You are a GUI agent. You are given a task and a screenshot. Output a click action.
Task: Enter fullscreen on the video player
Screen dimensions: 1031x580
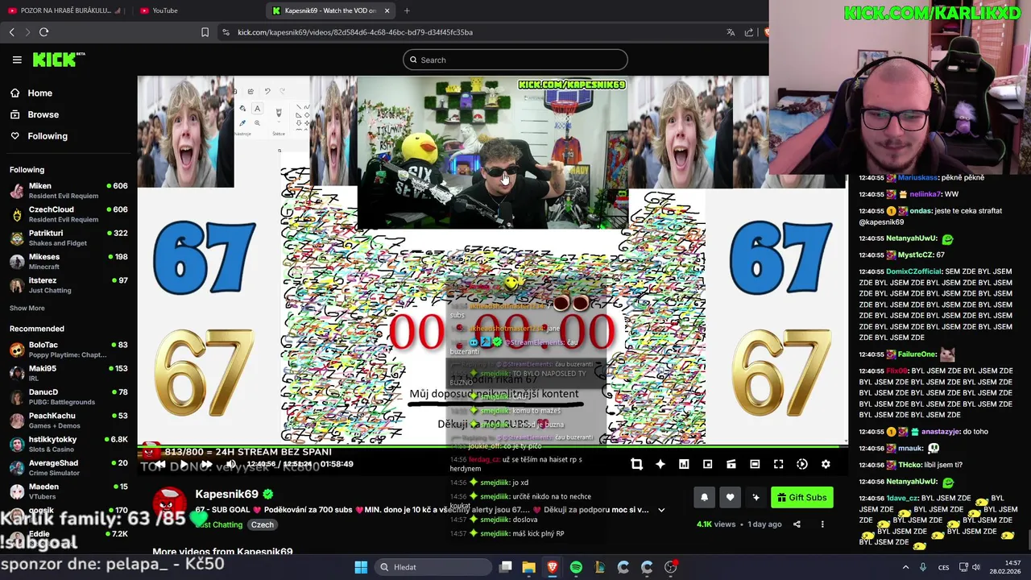(778, 464)
